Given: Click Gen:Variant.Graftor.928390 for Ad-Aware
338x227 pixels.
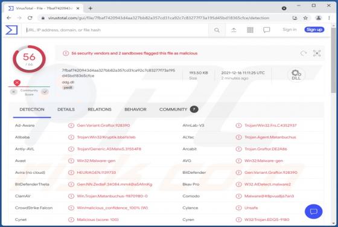Looking at the screenshot, I should (x=103, y=126).
